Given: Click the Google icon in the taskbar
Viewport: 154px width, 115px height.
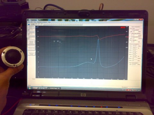Looking at the screenshot, I should click(x=35, y=88).
